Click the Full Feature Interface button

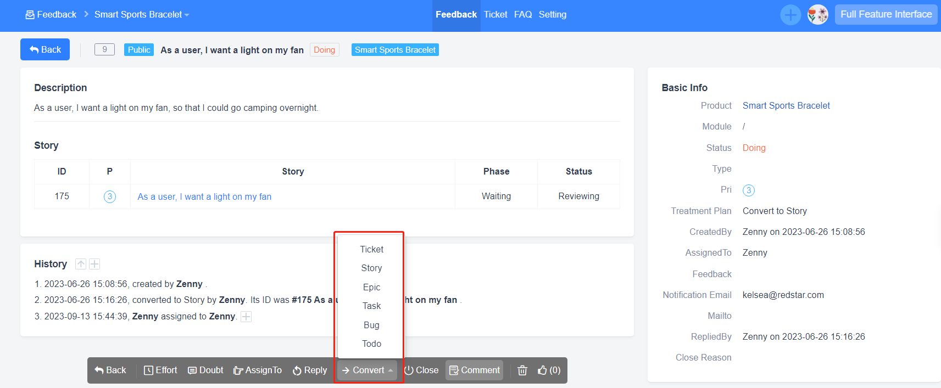pyautogui.click(x=886, y=15)
